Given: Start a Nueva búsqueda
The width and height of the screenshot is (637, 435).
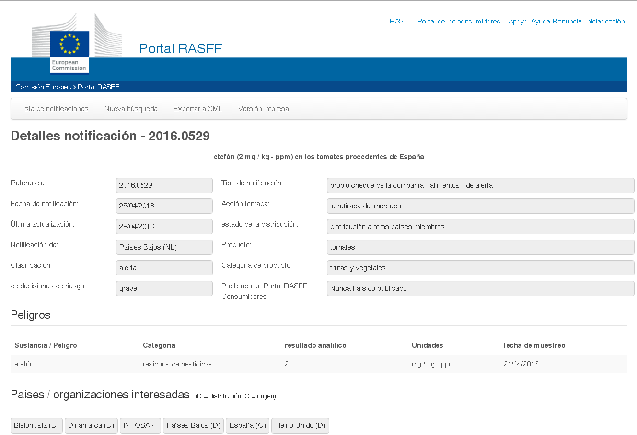Looking at the screenshot, I should coord(131,109).
